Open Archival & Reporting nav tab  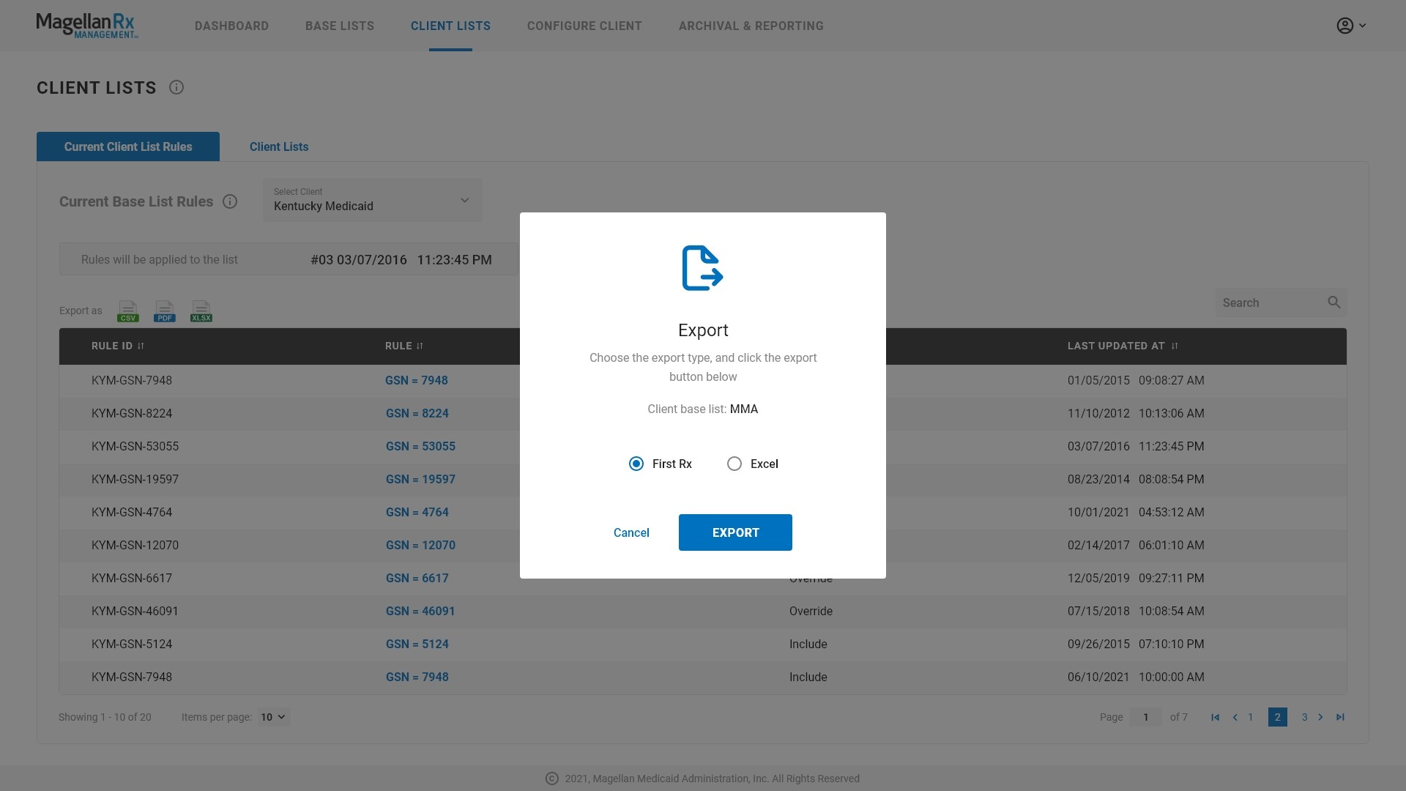[x=751, y=26]
